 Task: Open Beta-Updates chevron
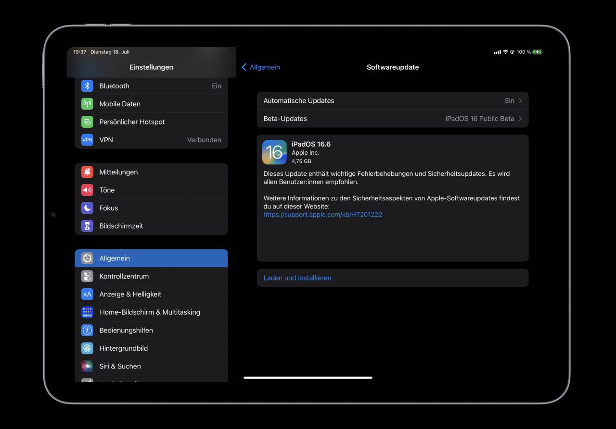(x=520, y=119)
